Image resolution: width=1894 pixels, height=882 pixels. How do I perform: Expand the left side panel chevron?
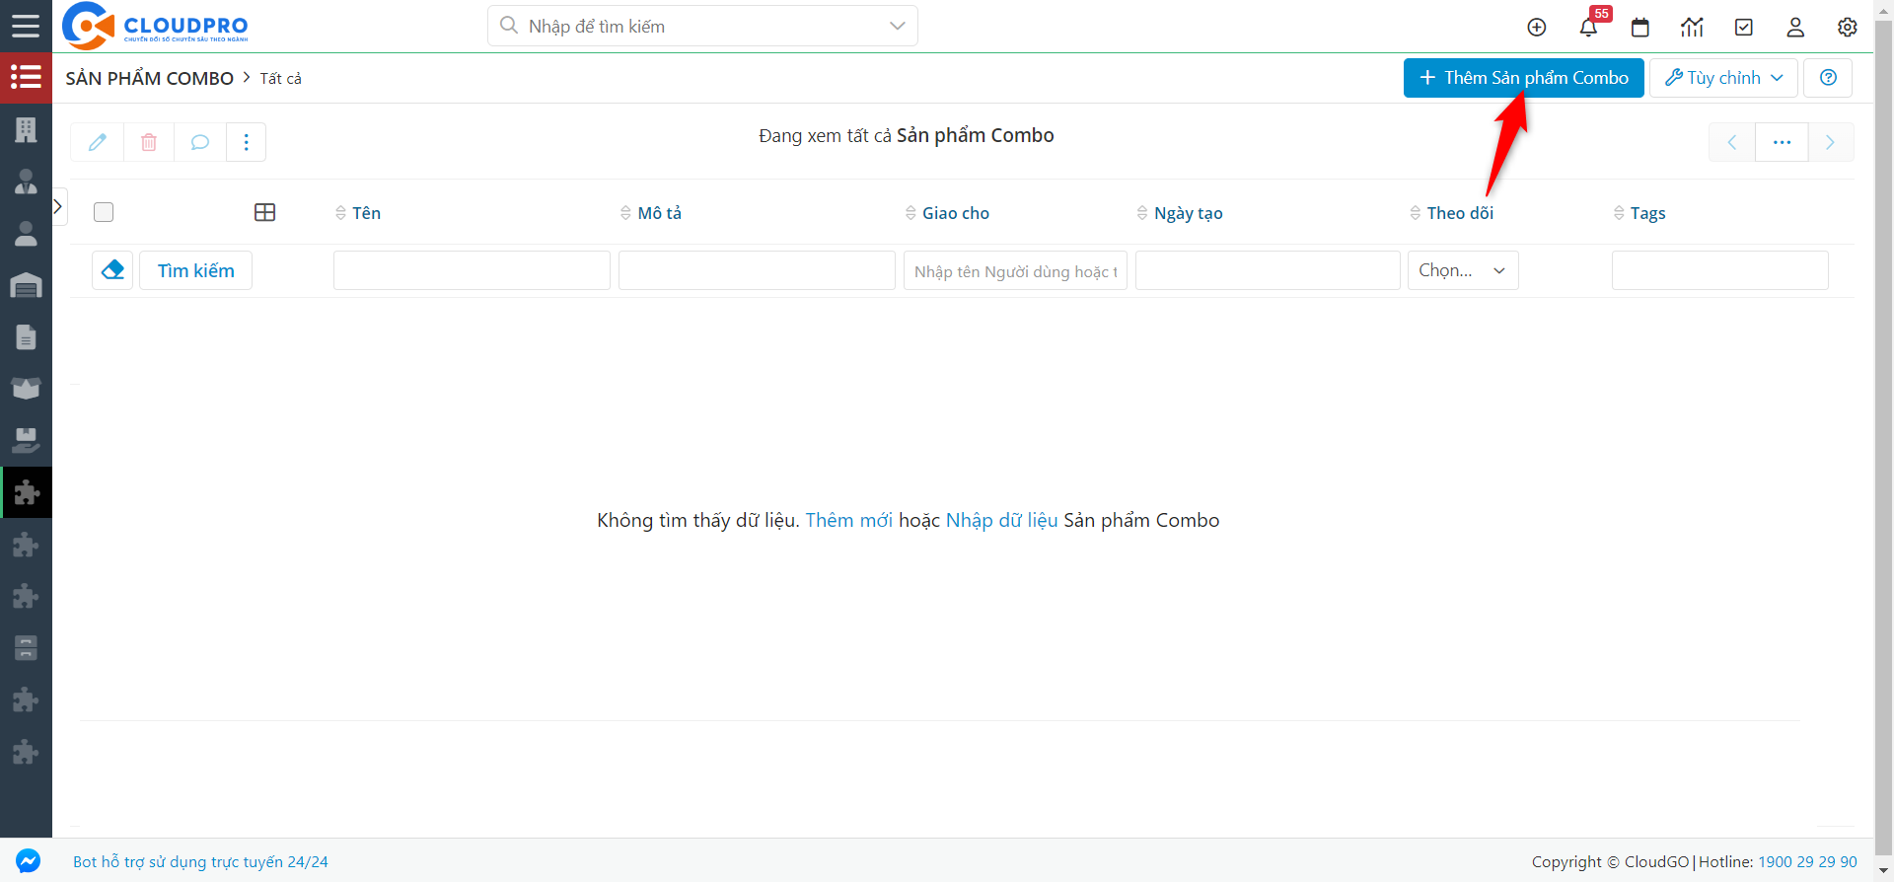click(58, 206)
